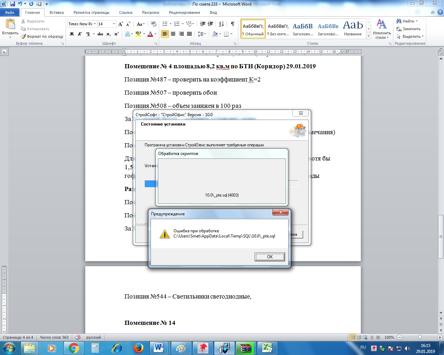Open the Шрифт dialog launcher
Image resolution: width=444 pixels, height=355 pixels.
[x=156, y=44]
